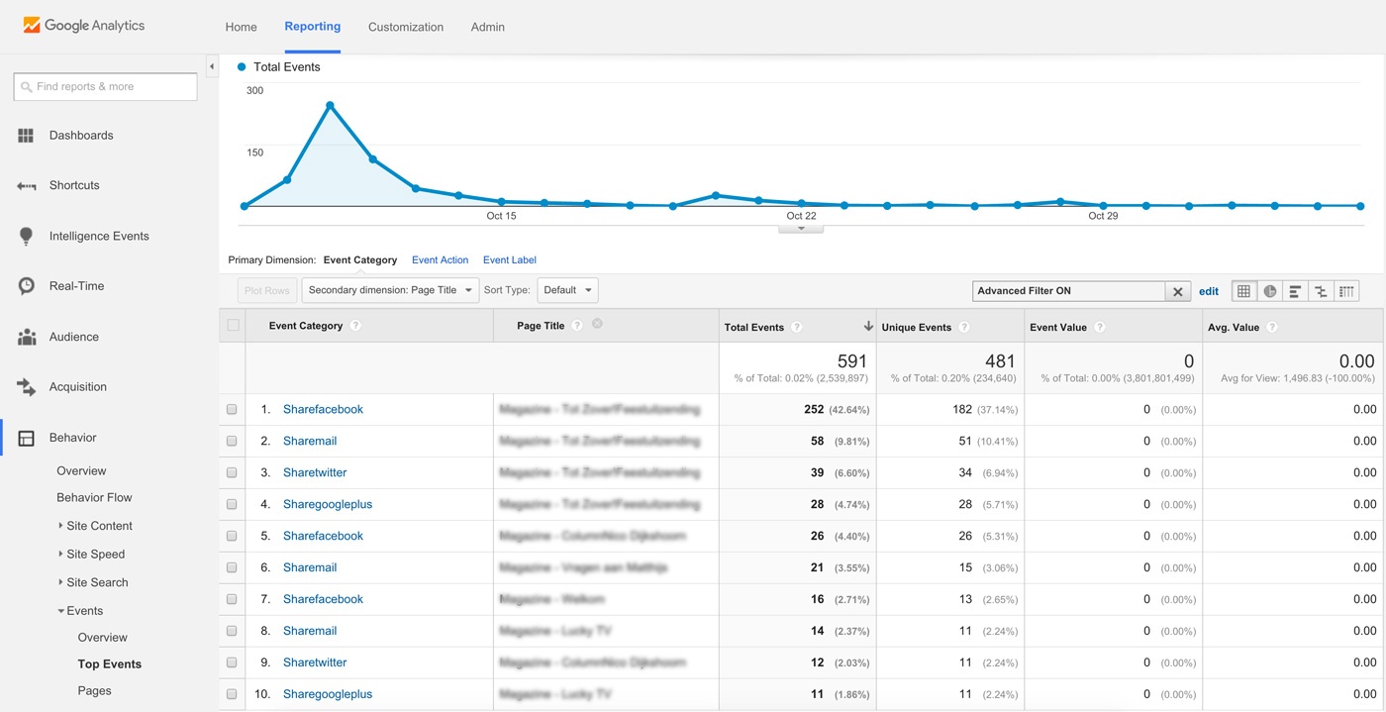Switch to the Customization tab

[x=406, y=27]
